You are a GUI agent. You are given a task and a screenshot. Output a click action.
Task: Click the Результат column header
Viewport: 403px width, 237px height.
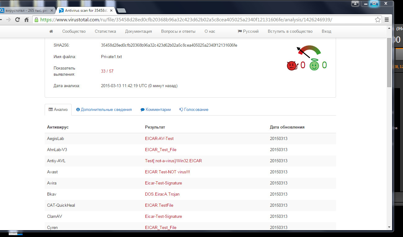(155, 127)
